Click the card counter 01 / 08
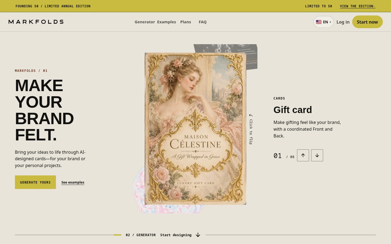 pos(284,156)
